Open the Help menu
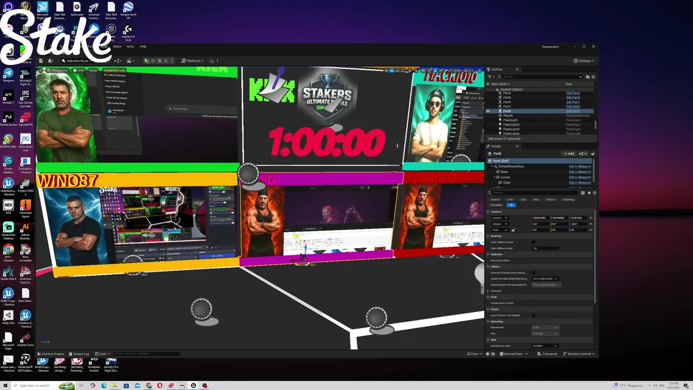This screenshot has width=693, height=390. (x=143, y=47)
